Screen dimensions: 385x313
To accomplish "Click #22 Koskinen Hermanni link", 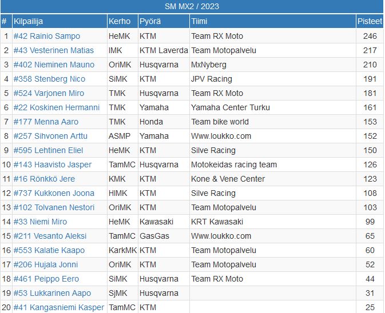I will 57,107.
